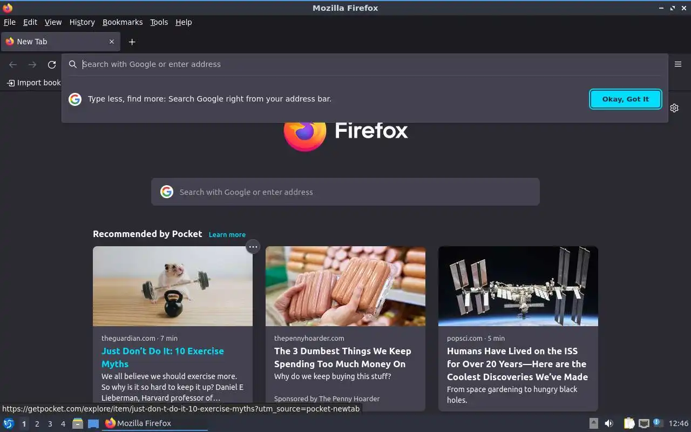Click Sponsored by The Penny Hoarder text
This screenshot has height=432, width=691.
(327, 399)
